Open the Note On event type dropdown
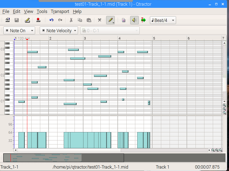Viewport: 229px width, 171px height. (19, 31)
